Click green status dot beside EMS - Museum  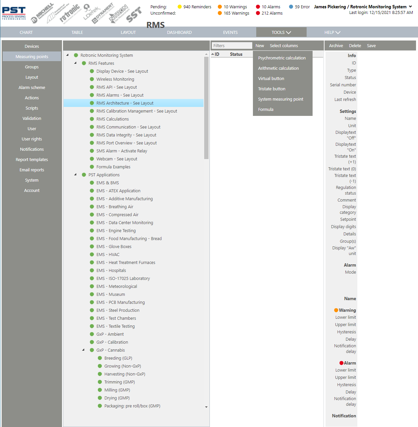pyautogui.click(x=92, y=294)
